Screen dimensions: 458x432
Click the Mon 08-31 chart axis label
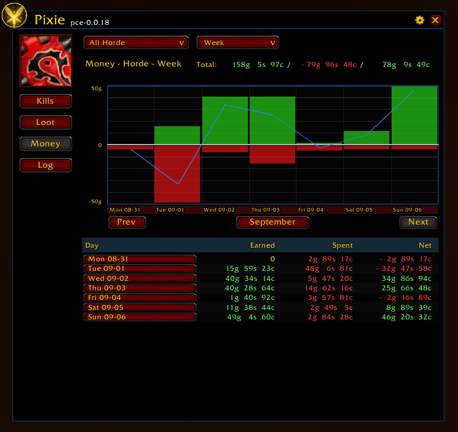(x=125, y=210)
